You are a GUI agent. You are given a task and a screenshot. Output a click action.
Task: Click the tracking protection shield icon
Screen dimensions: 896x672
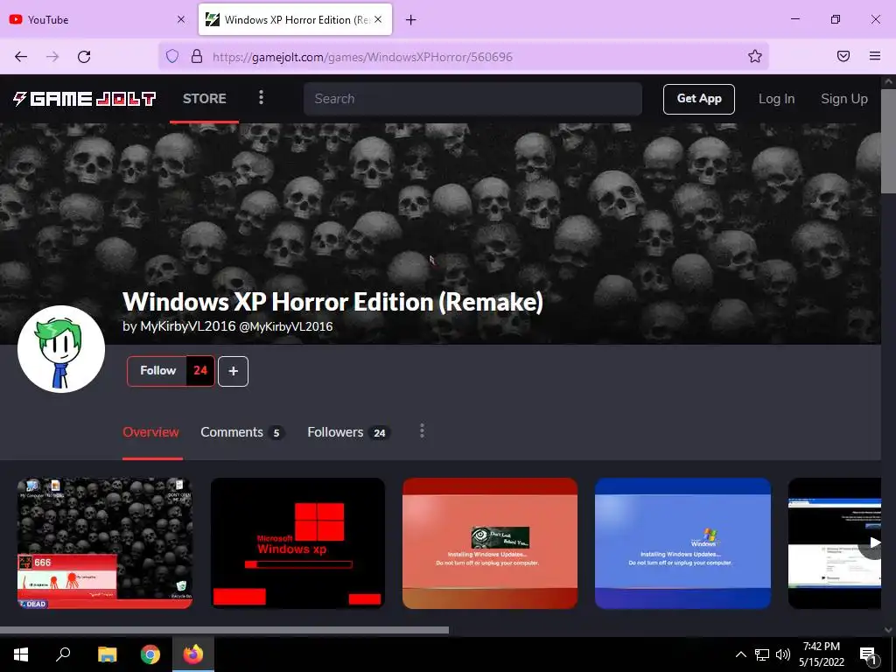pos(172,56)
